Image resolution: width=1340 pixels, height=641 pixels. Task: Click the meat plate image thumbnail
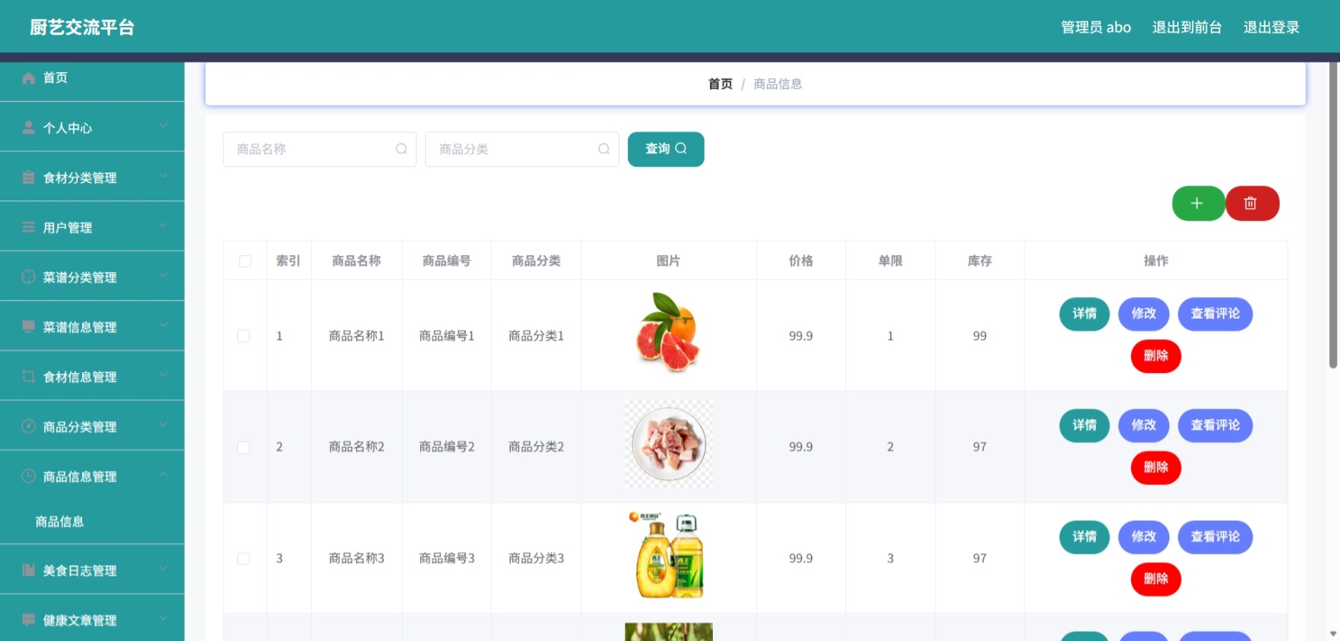pos(669,444)
